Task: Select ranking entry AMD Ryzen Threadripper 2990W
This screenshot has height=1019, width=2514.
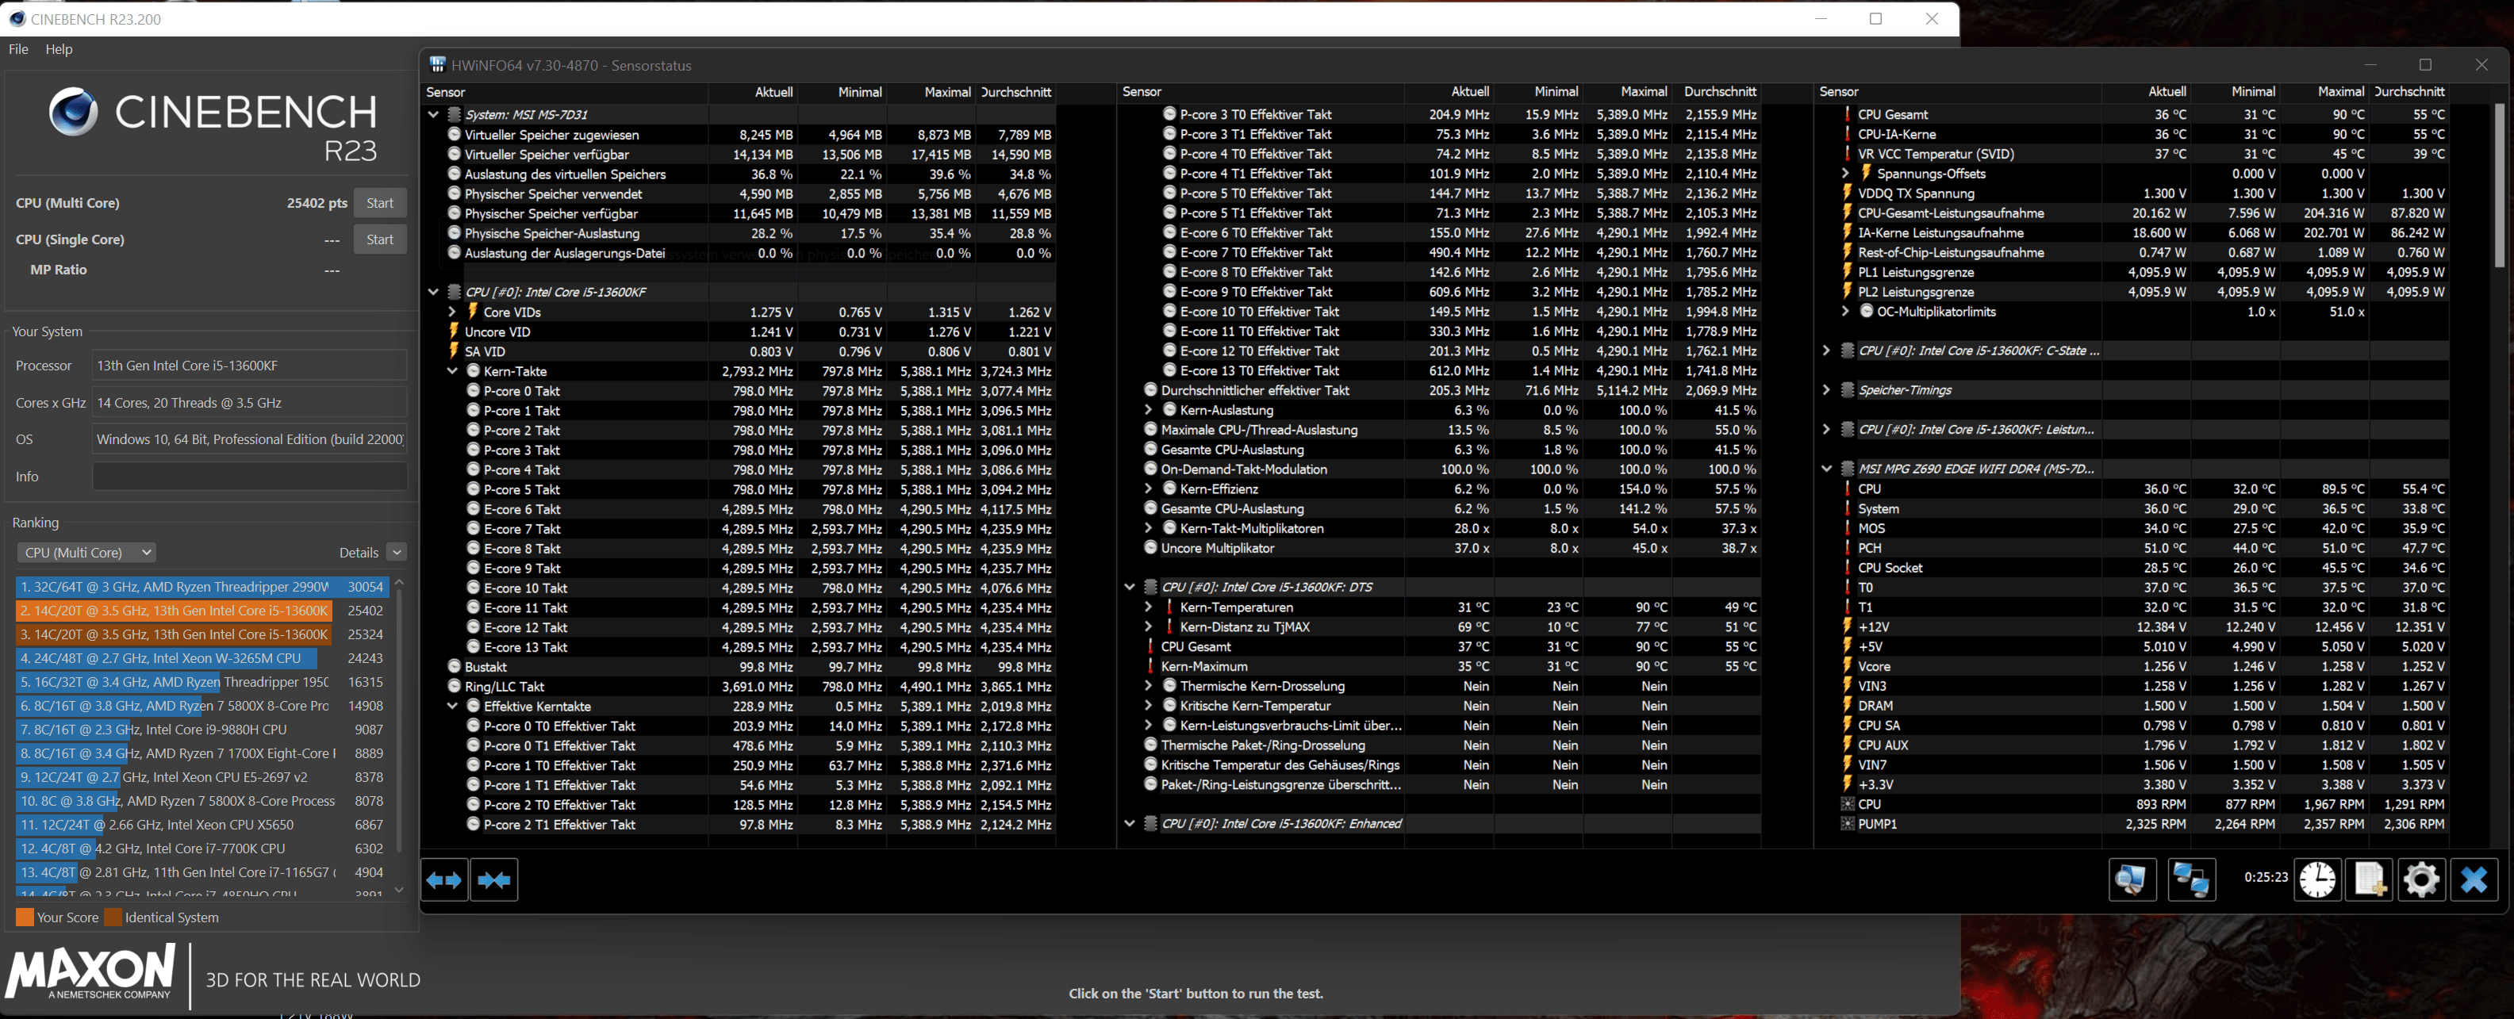Action: [202, 586]
